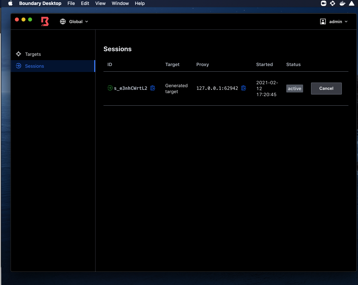Close the window with red button
This screenshot has width=358, height=285.
(x=17, y=19)
